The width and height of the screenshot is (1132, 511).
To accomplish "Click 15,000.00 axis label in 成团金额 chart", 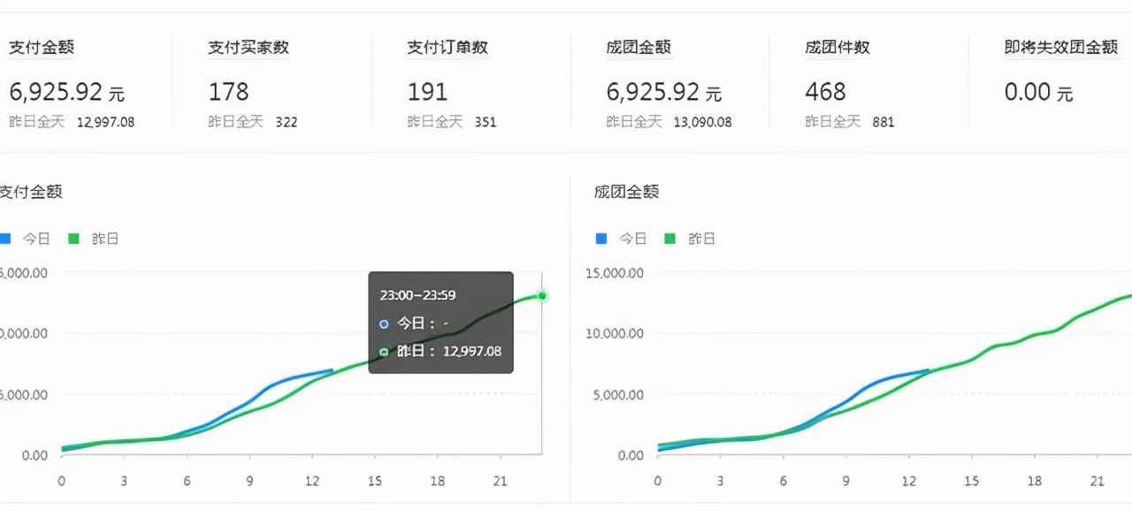I will click(x=614, y=272).
